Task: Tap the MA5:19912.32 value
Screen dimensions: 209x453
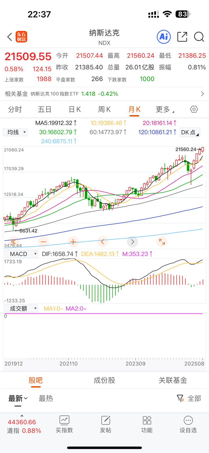Action: click(x=56, y=123)
